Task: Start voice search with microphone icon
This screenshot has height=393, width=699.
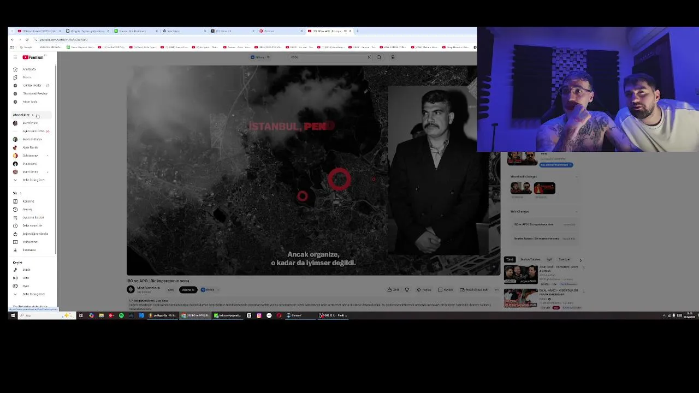Action: coord(392,57)
